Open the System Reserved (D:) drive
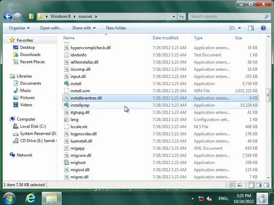274x205 pixels. [38, 134]
